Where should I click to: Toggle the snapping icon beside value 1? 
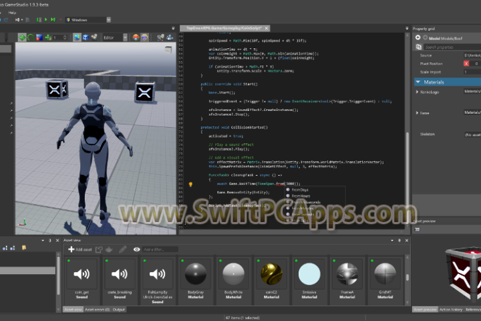[48, 37]
